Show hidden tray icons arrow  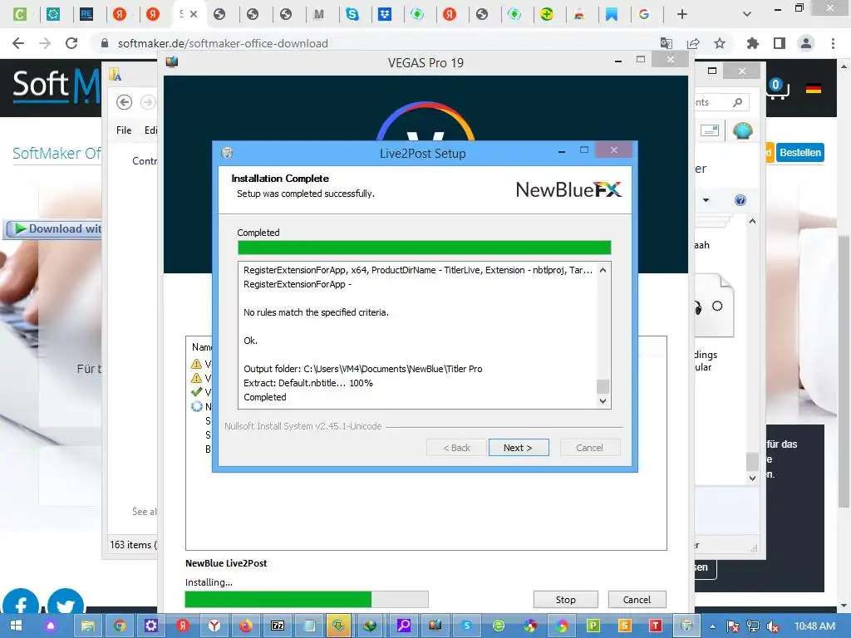point(712,626)
